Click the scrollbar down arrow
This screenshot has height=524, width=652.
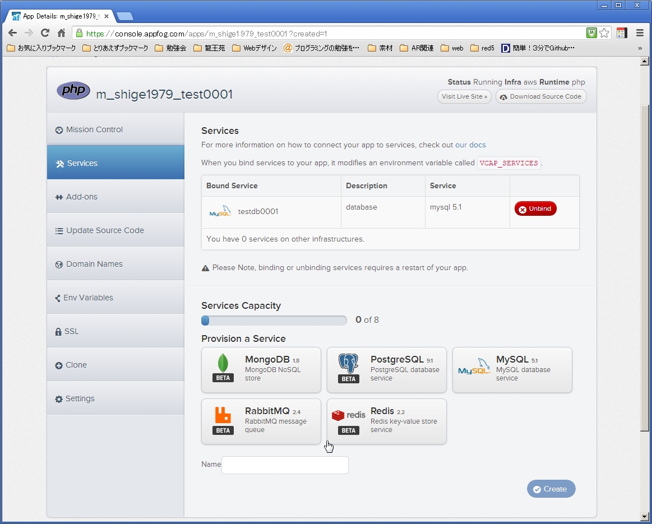644,517
